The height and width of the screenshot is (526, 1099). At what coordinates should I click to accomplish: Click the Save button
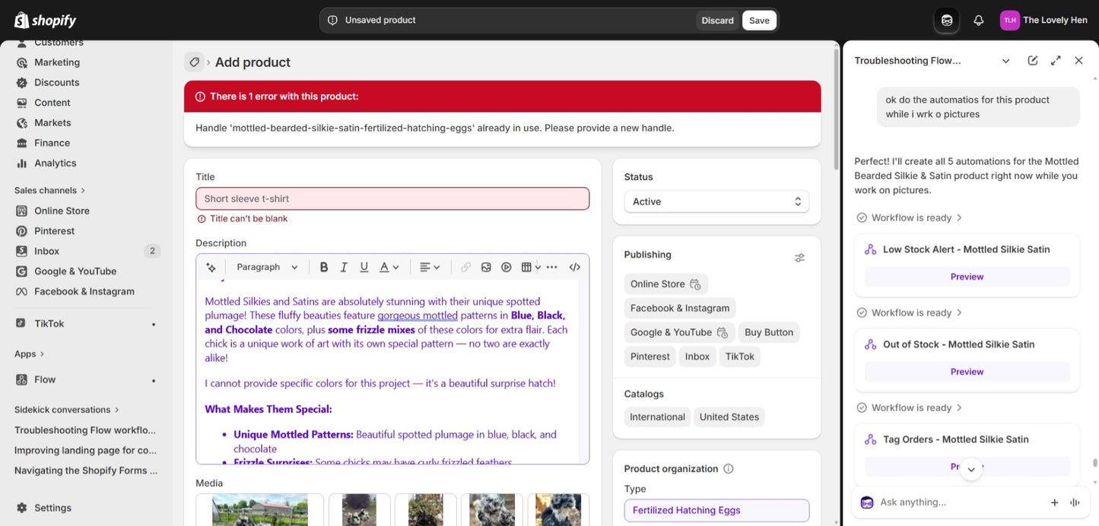(759, 21)
